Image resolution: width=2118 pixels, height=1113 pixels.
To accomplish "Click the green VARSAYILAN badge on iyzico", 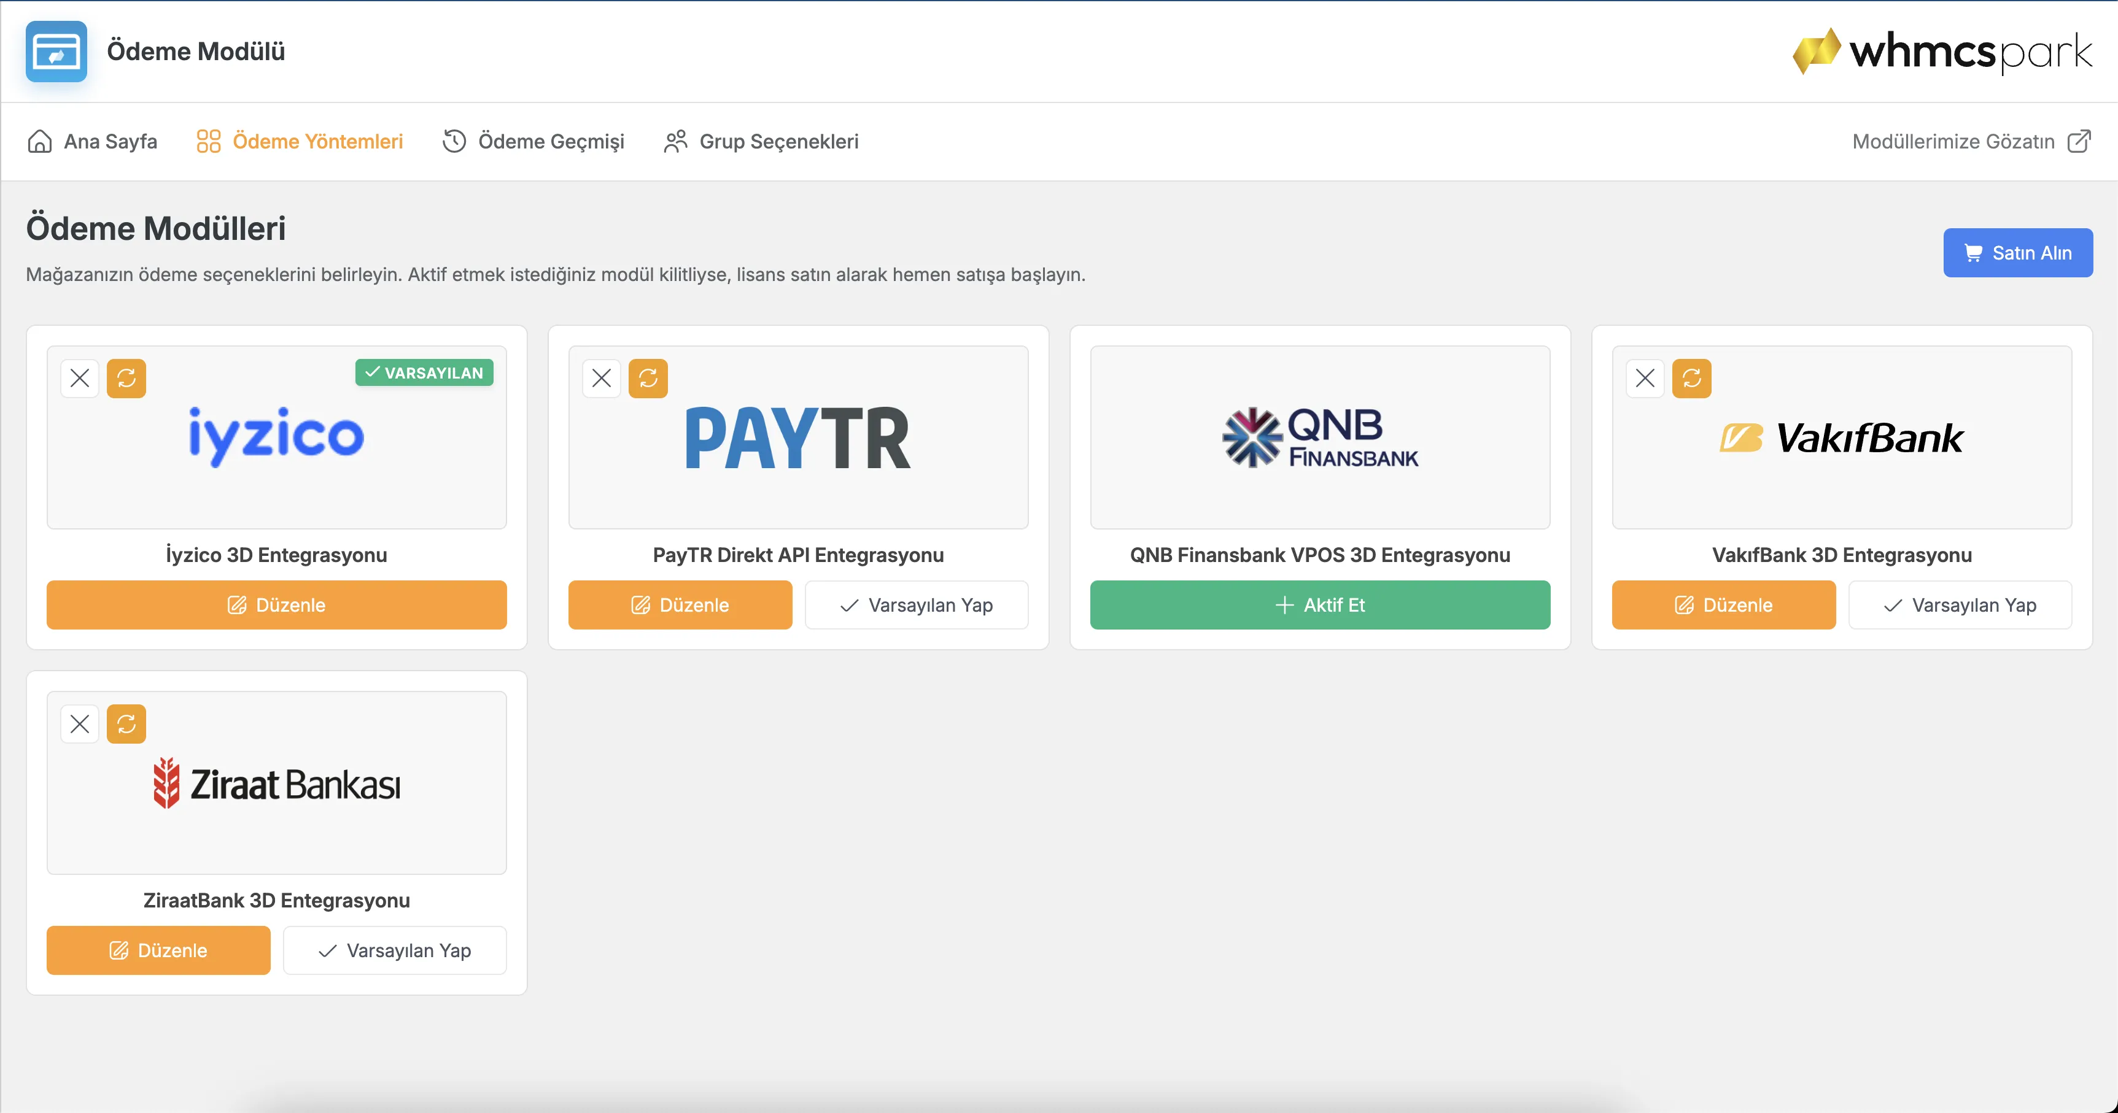I will (424, 372).
